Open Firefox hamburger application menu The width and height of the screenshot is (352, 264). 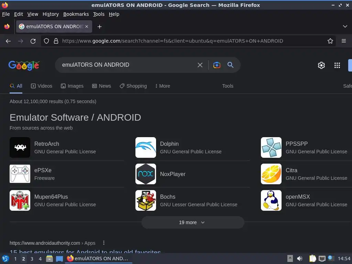(x=343, y=41)
